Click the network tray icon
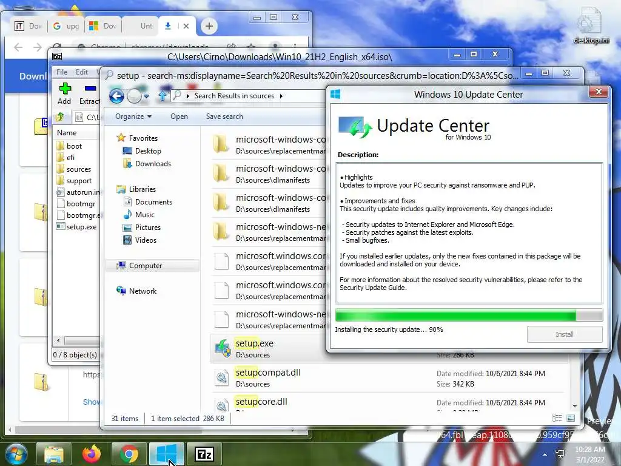Image resolution: width=621 pixels, height=466 pixels. 560,454
